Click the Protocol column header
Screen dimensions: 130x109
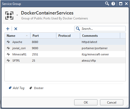pyautogui.click(x=68, y=35)
